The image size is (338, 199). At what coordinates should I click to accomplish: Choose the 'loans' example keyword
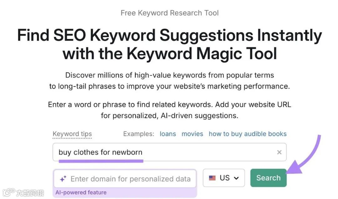point(168,134)
